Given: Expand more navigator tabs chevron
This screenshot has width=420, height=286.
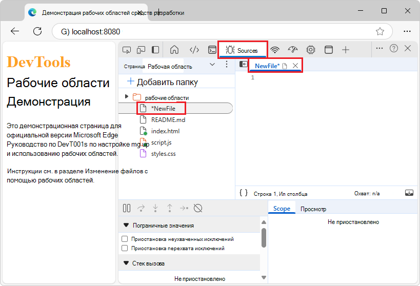Looking at the screenshot, I should [x=212, y=65].
